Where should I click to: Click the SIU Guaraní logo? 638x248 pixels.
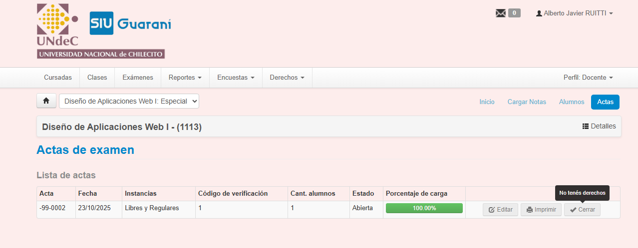130,23
